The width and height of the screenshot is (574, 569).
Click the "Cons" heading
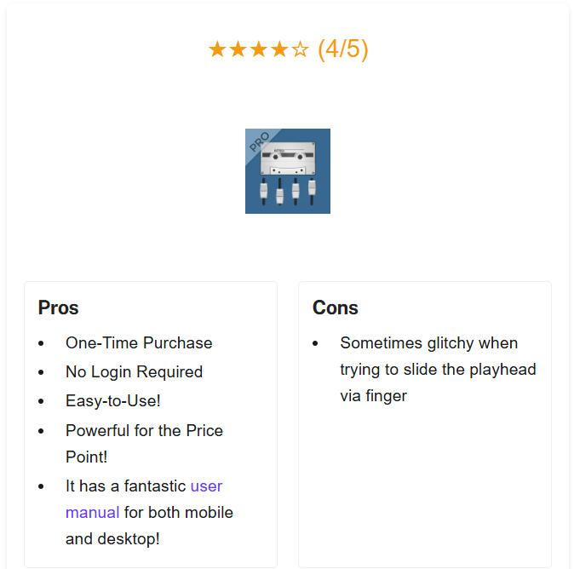[336, 307]
